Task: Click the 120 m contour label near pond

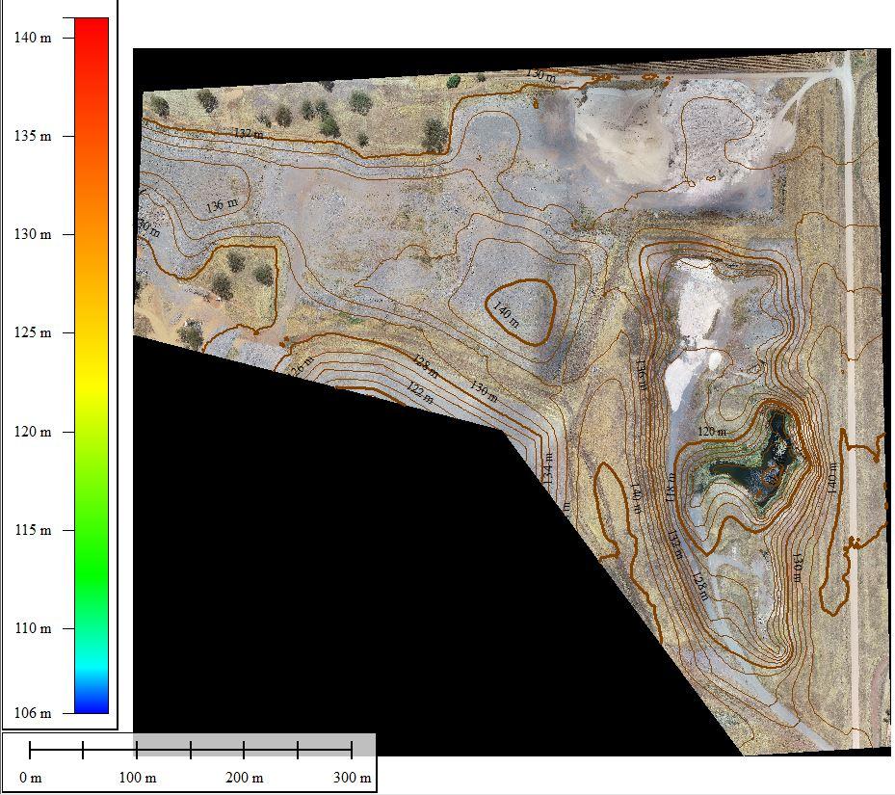Action: 711,432
